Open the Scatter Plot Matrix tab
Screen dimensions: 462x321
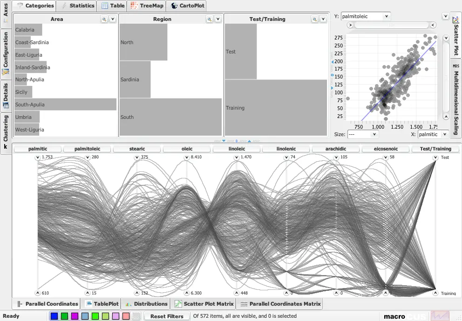[x=203, y=304]
